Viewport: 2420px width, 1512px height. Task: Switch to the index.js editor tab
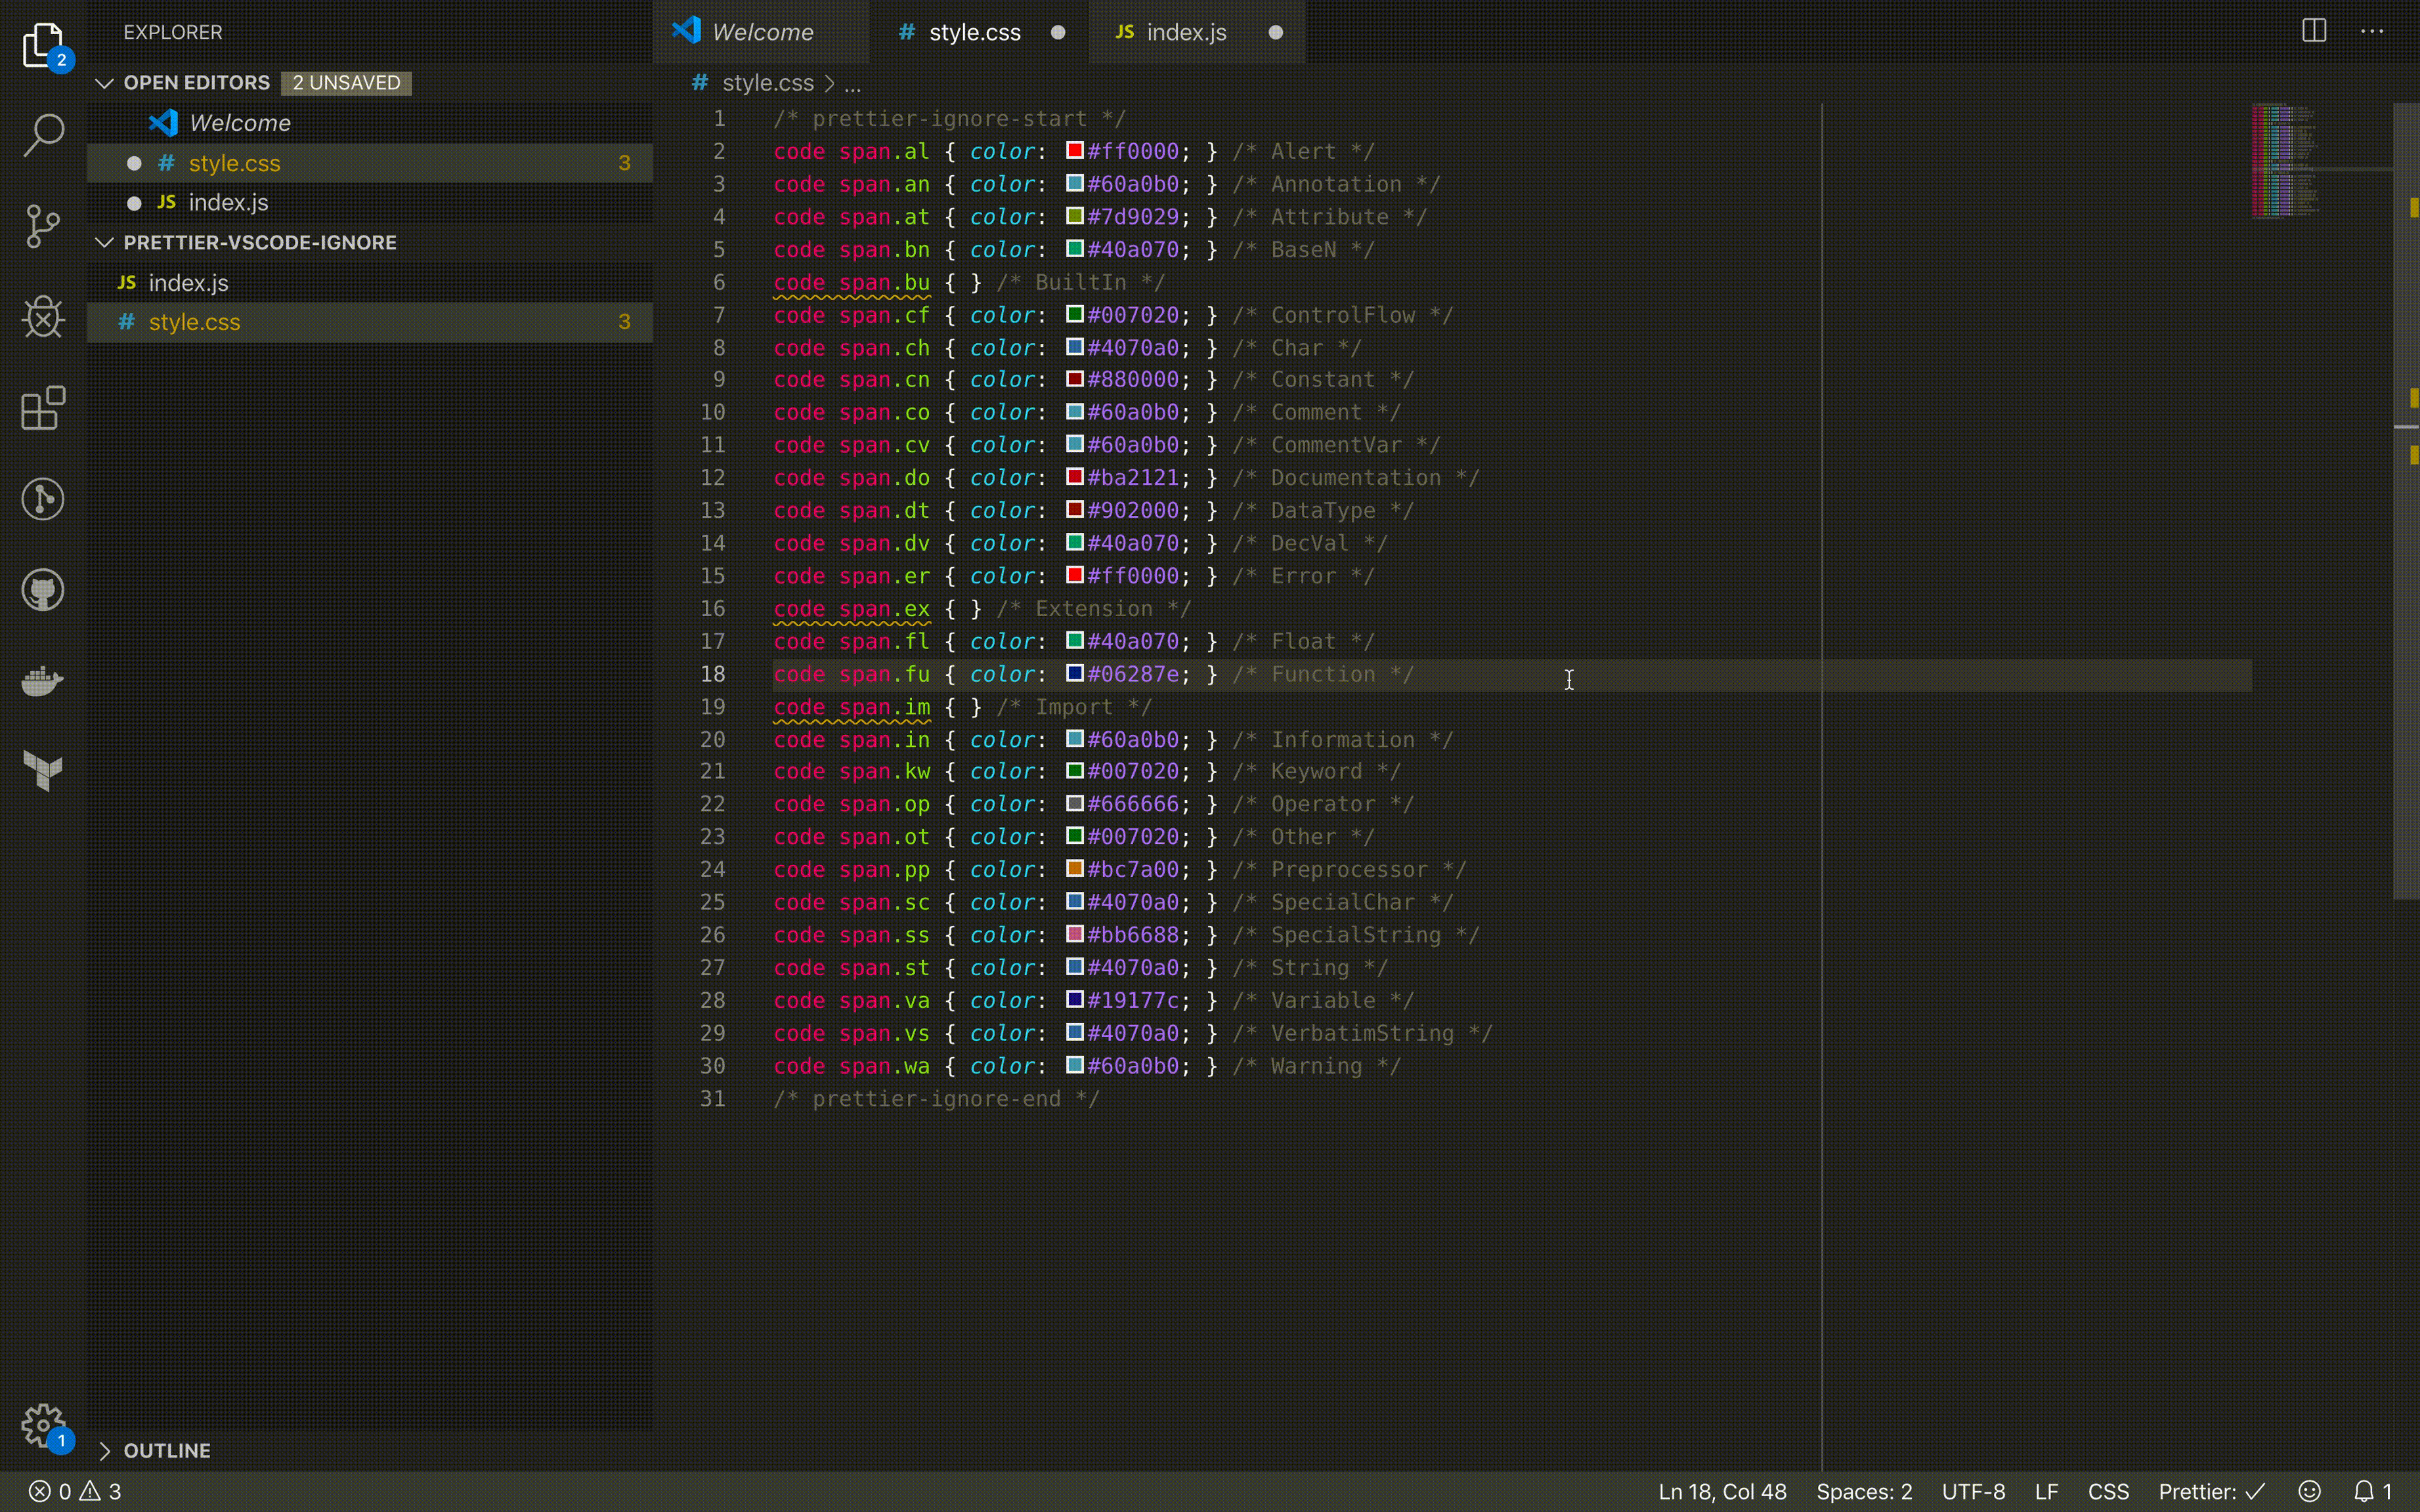pos(1186,32)
